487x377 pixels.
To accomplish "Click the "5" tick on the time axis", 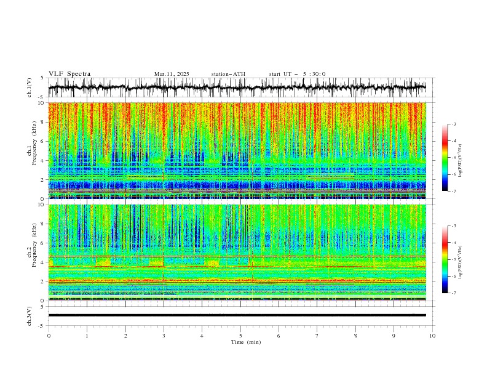I will [240, 336].
